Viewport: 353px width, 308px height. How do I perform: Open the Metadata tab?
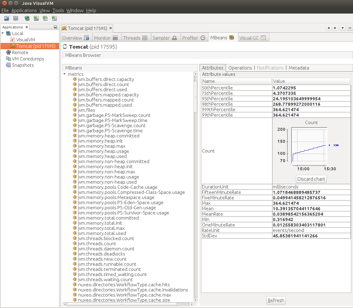299,68
